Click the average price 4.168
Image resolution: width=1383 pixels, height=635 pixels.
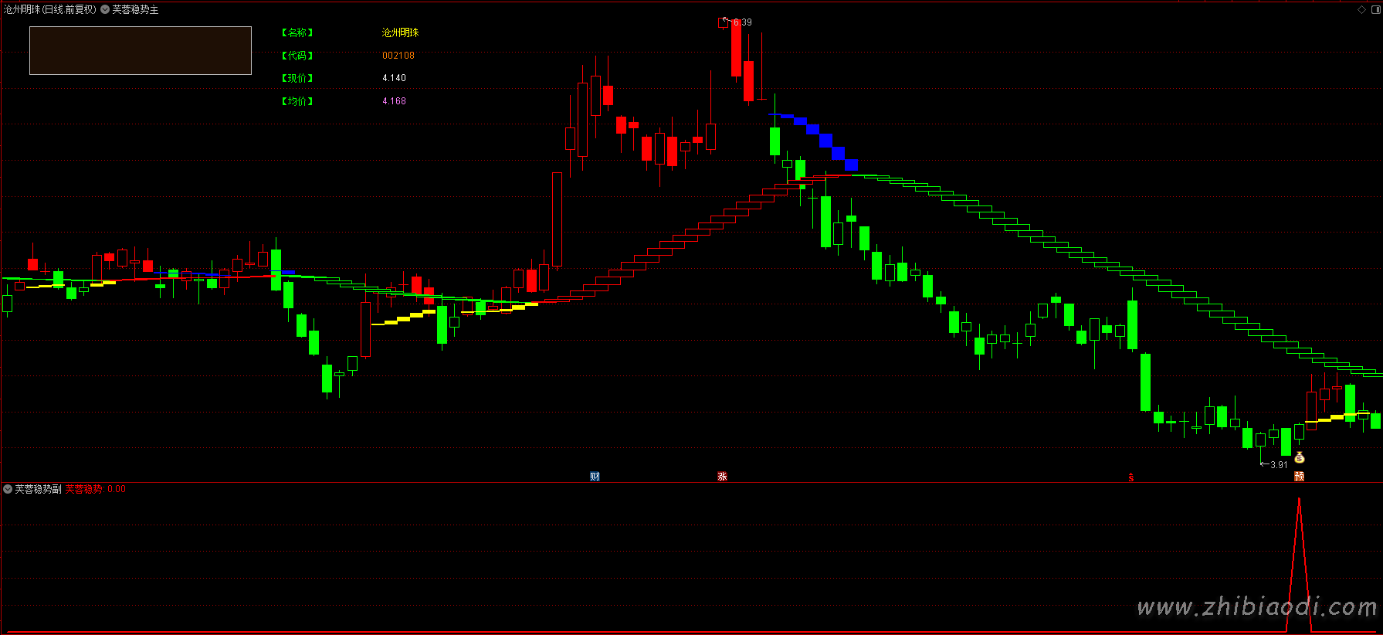(394, 101)
